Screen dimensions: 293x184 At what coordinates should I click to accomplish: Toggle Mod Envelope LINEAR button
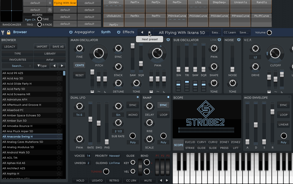click(x=284, y=124)
